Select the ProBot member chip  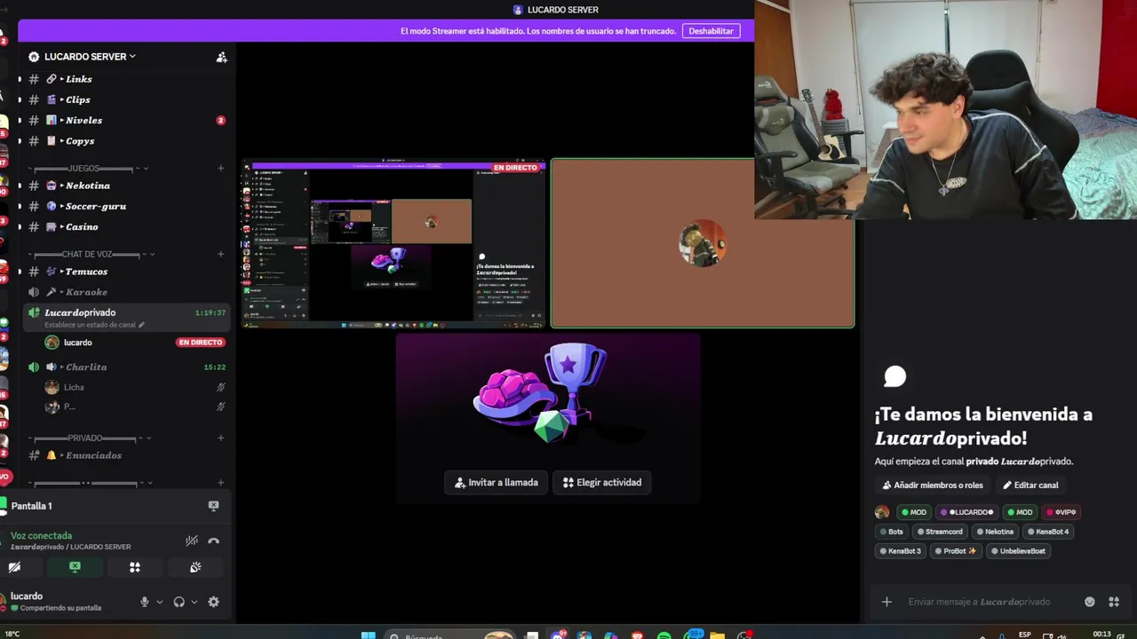point(955,551)
